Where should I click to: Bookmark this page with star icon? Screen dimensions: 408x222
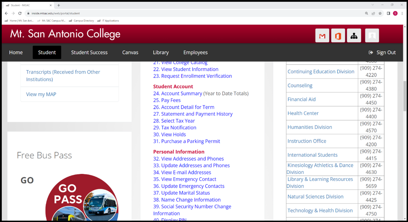click(380, 13)
